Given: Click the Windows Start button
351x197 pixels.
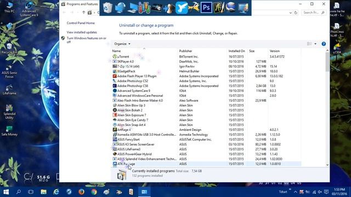Looking at the screenshot, I should click(x=6, y=192).
